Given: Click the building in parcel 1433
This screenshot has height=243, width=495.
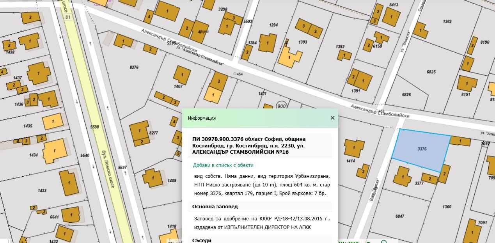Looking at the screenshot, I should [68, 183].
